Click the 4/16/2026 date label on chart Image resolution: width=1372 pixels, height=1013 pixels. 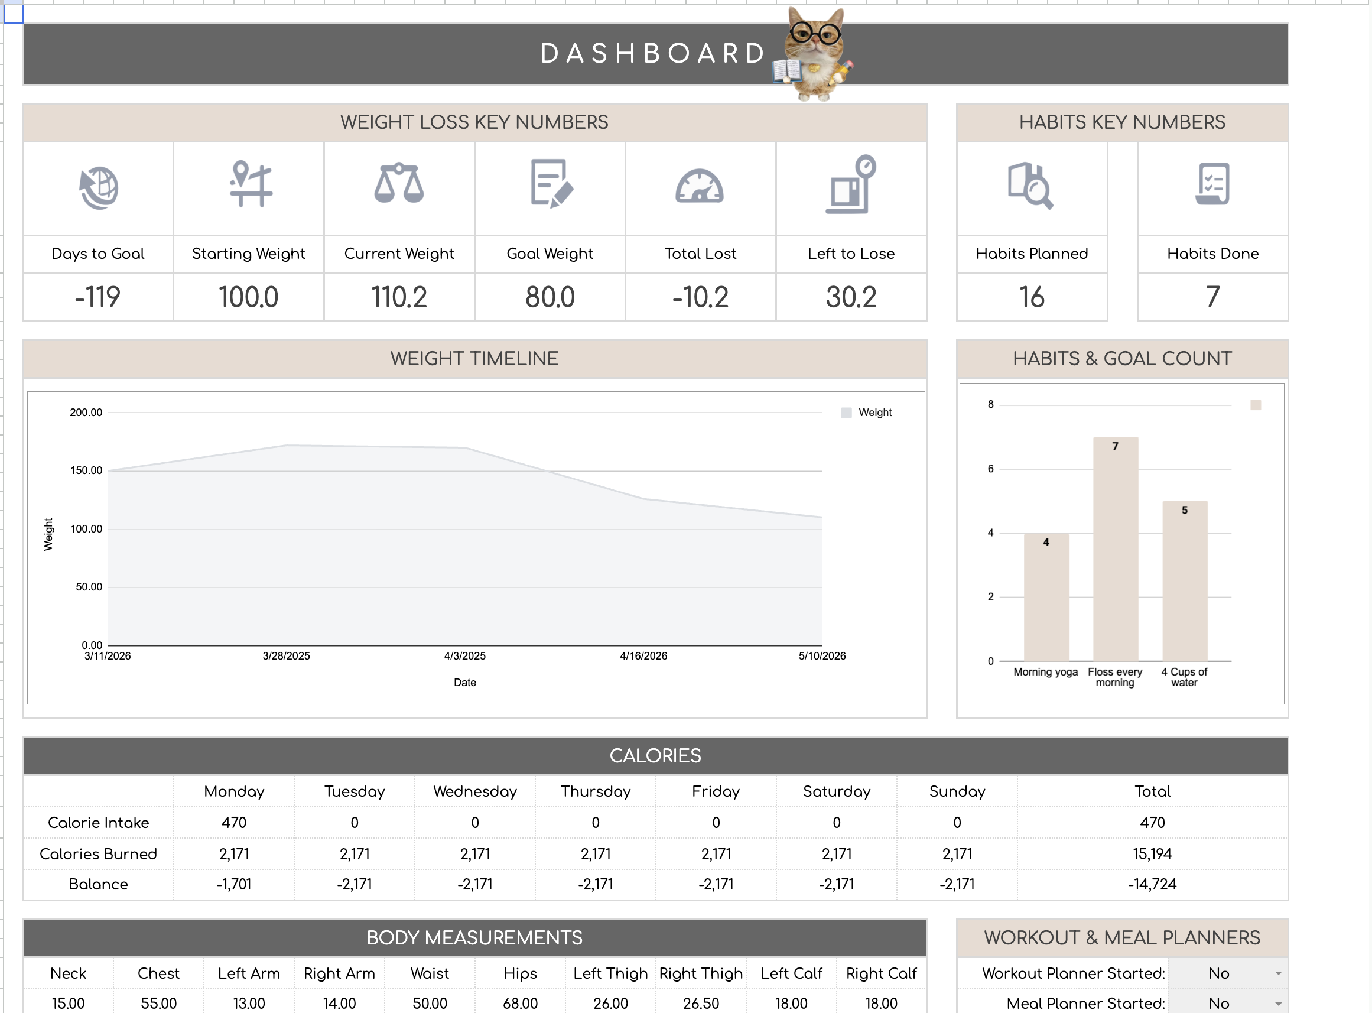643,656
